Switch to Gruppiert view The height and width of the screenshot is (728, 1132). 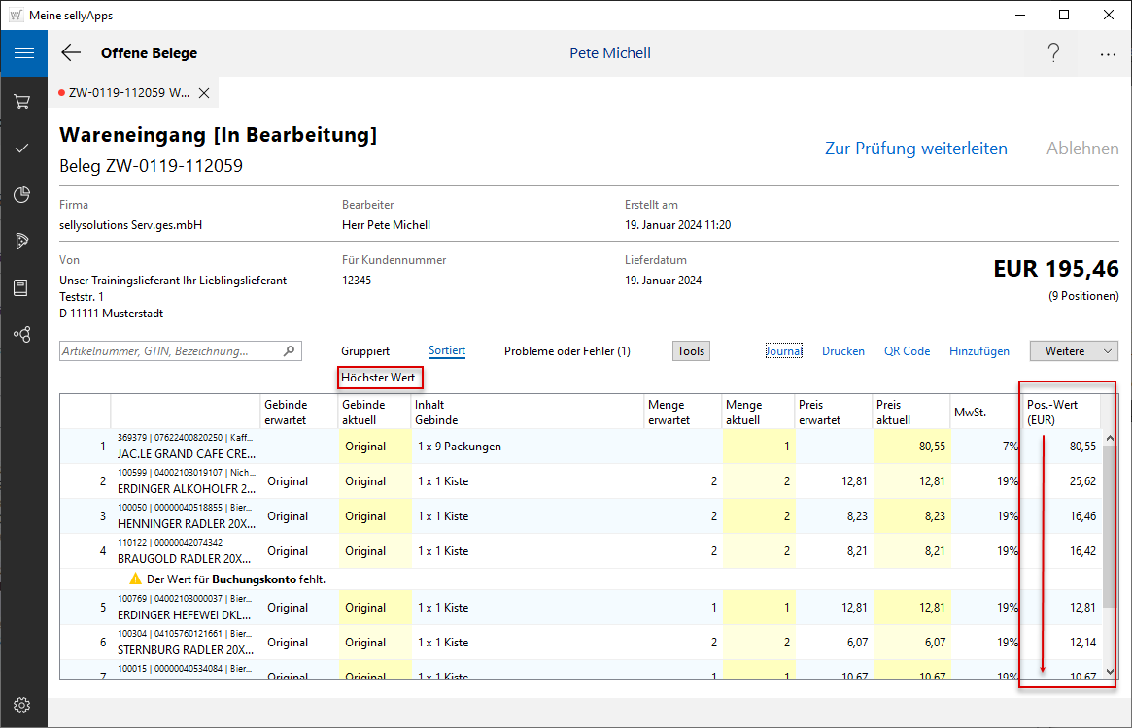tap(365, 351)
